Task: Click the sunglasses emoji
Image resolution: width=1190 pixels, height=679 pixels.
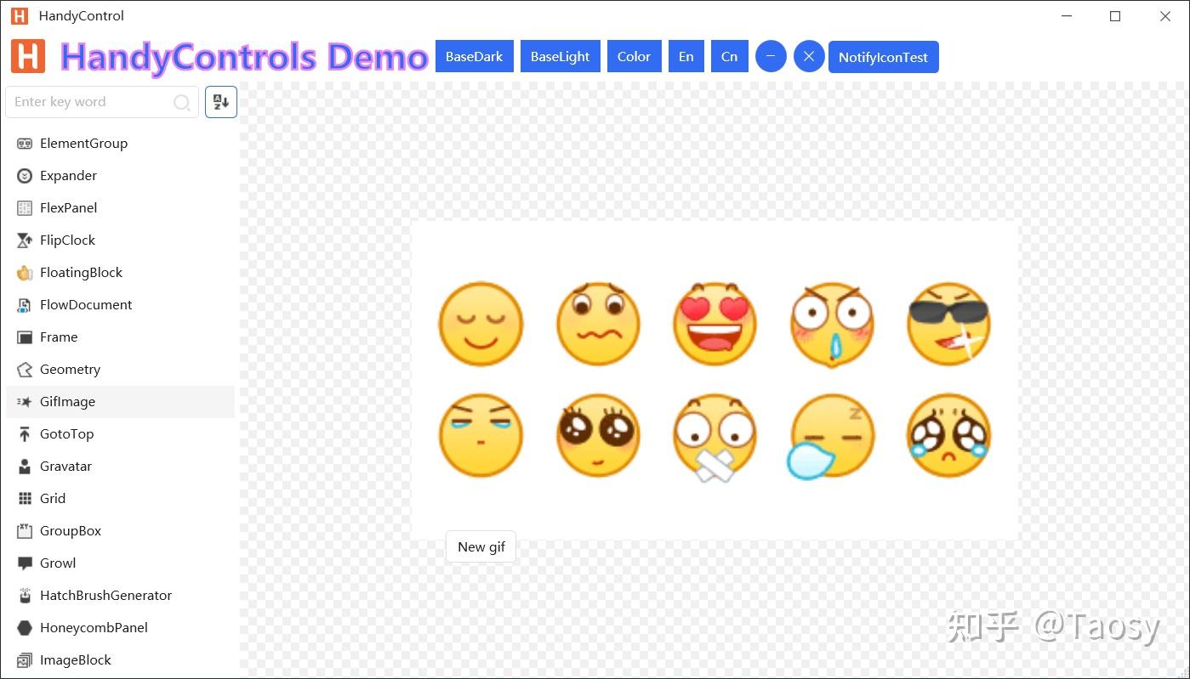Action: [x=948, y=325]
